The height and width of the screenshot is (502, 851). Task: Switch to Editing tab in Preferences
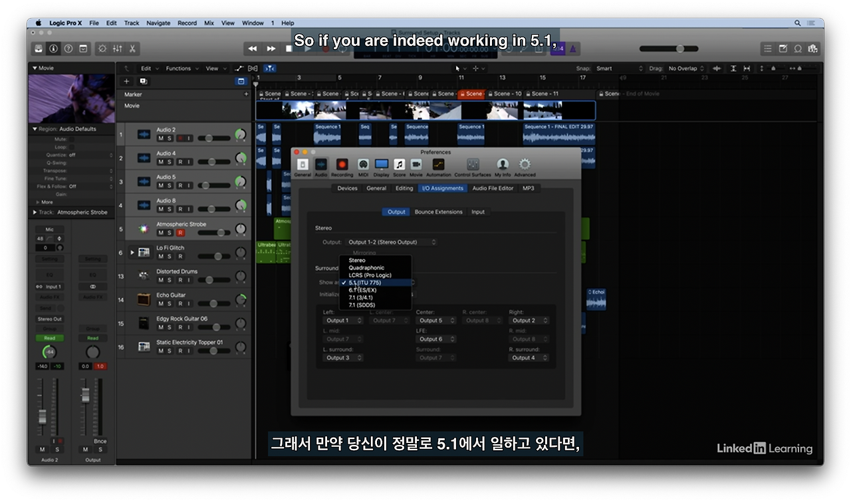(x=404, y=189)
